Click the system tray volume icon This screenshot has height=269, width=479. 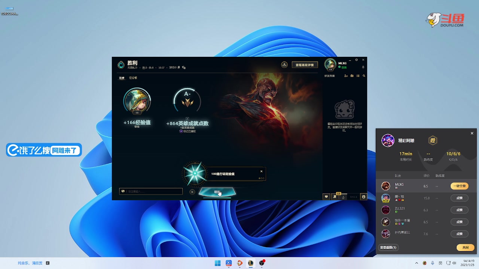coord(454,263)
